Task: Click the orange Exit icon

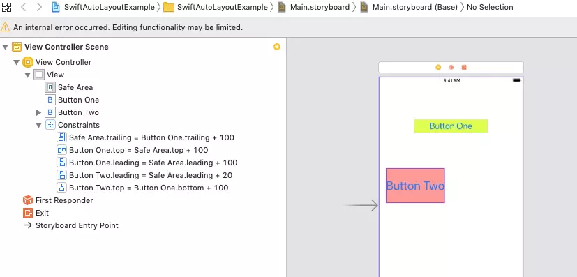Action: click(x=28, y=213)
